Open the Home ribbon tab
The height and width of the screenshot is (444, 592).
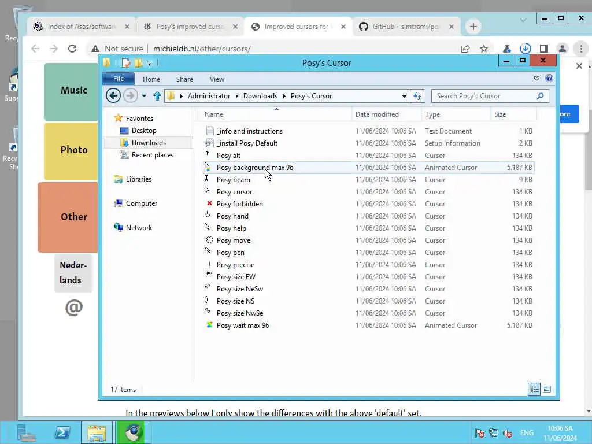pos(151,79)
